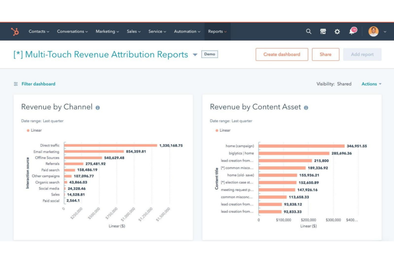Click the Interaction source axis label
394x263 pixels.
[x=28, y=173]
